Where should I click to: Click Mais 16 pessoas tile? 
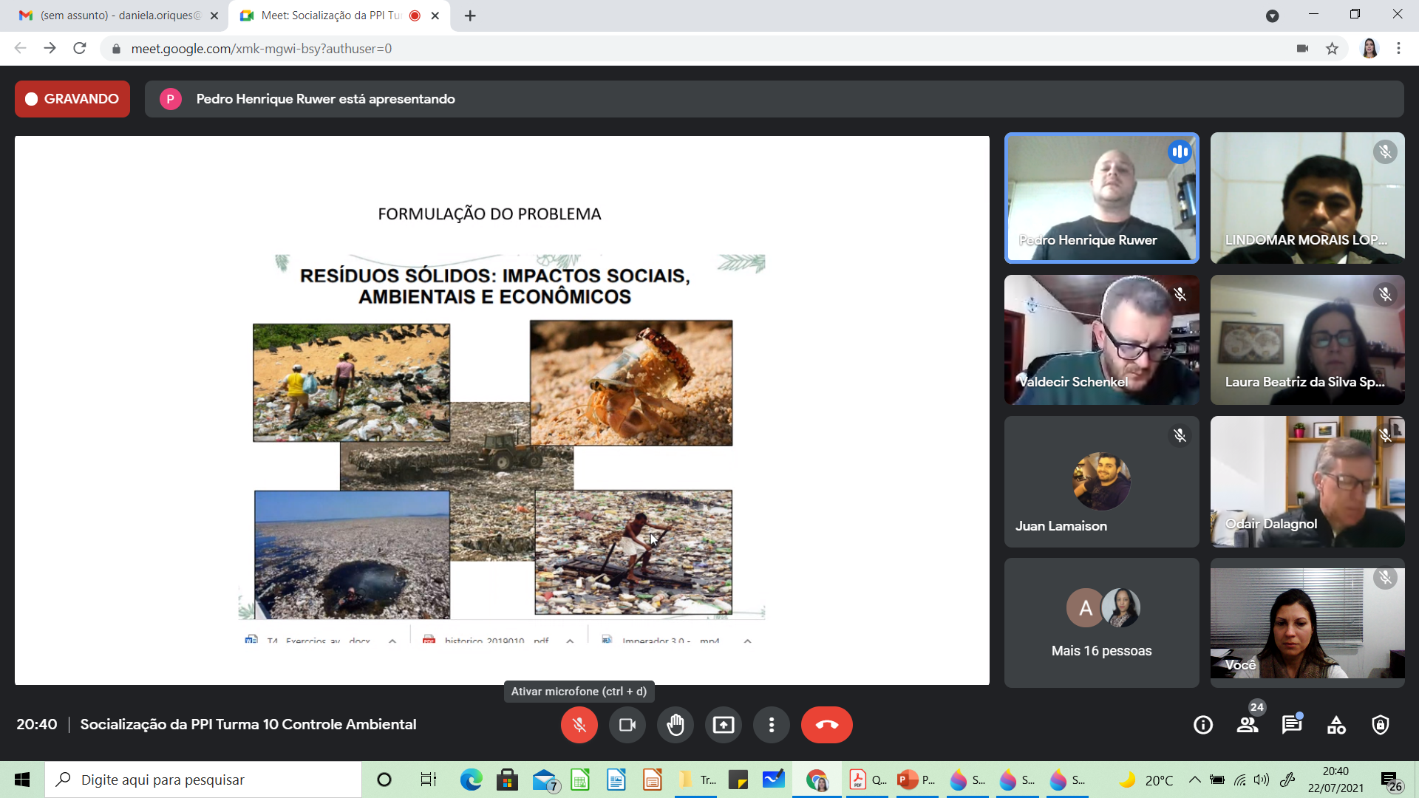pyautogui.click(x=1101, y=623)
